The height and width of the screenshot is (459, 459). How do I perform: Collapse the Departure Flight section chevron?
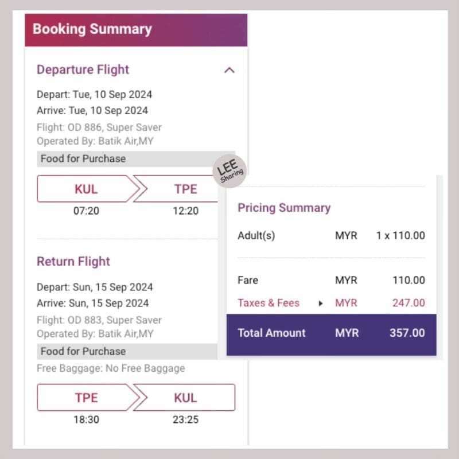pos(229,70)
